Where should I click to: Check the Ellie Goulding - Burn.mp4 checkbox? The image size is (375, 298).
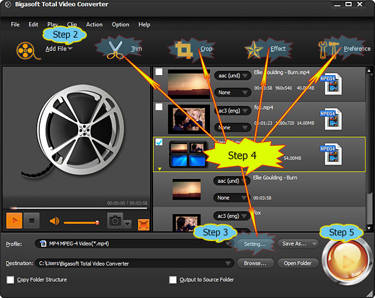click(x=159, y=72)
